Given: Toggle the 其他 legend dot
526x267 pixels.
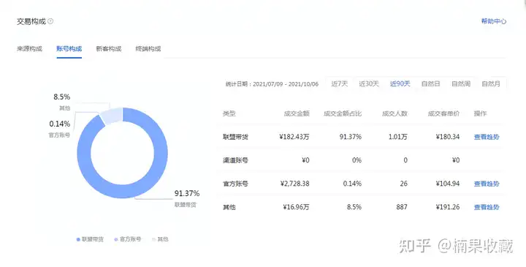Looking at the screenshot, I should (154, 239).
